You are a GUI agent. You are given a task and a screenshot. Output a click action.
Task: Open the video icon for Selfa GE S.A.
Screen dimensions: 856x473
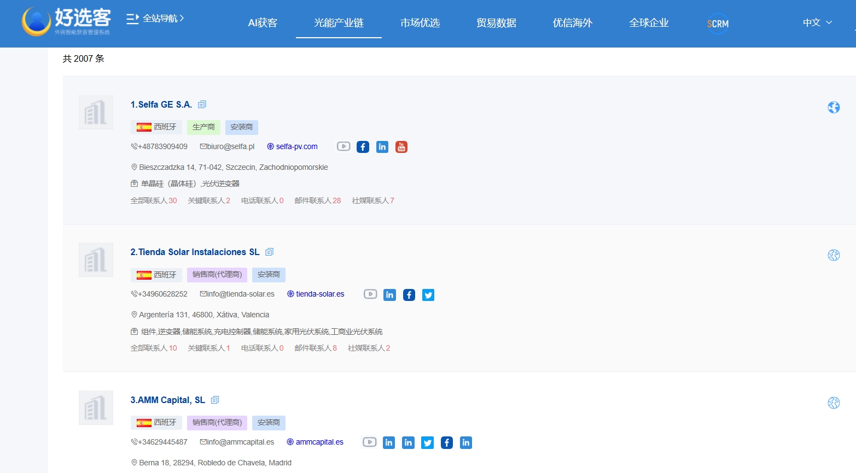coord(343,146)
